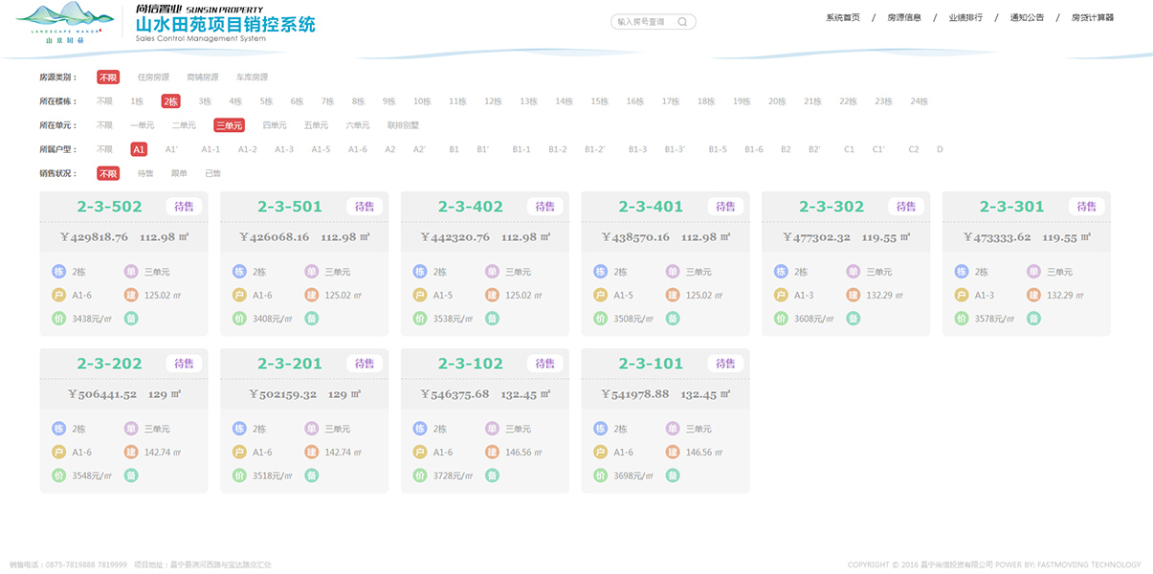Click 待售 status badge on 2-3-302
Viewport: 1153px width, 574px height.
click(905, 207)
